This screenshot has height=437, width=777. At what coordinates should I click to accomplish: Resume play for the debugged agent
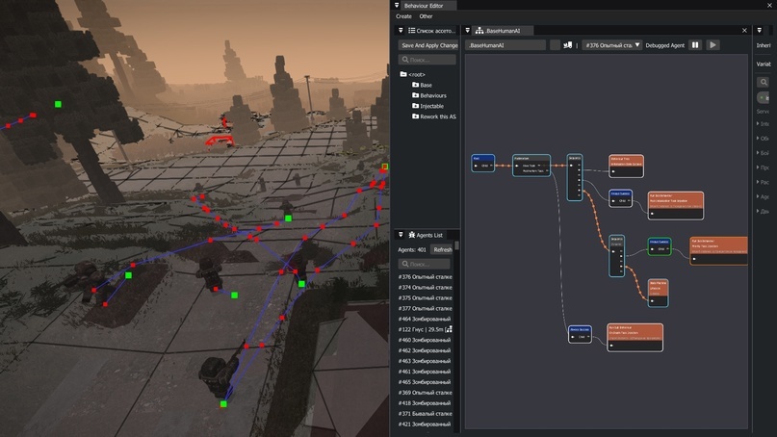(712, 45)
